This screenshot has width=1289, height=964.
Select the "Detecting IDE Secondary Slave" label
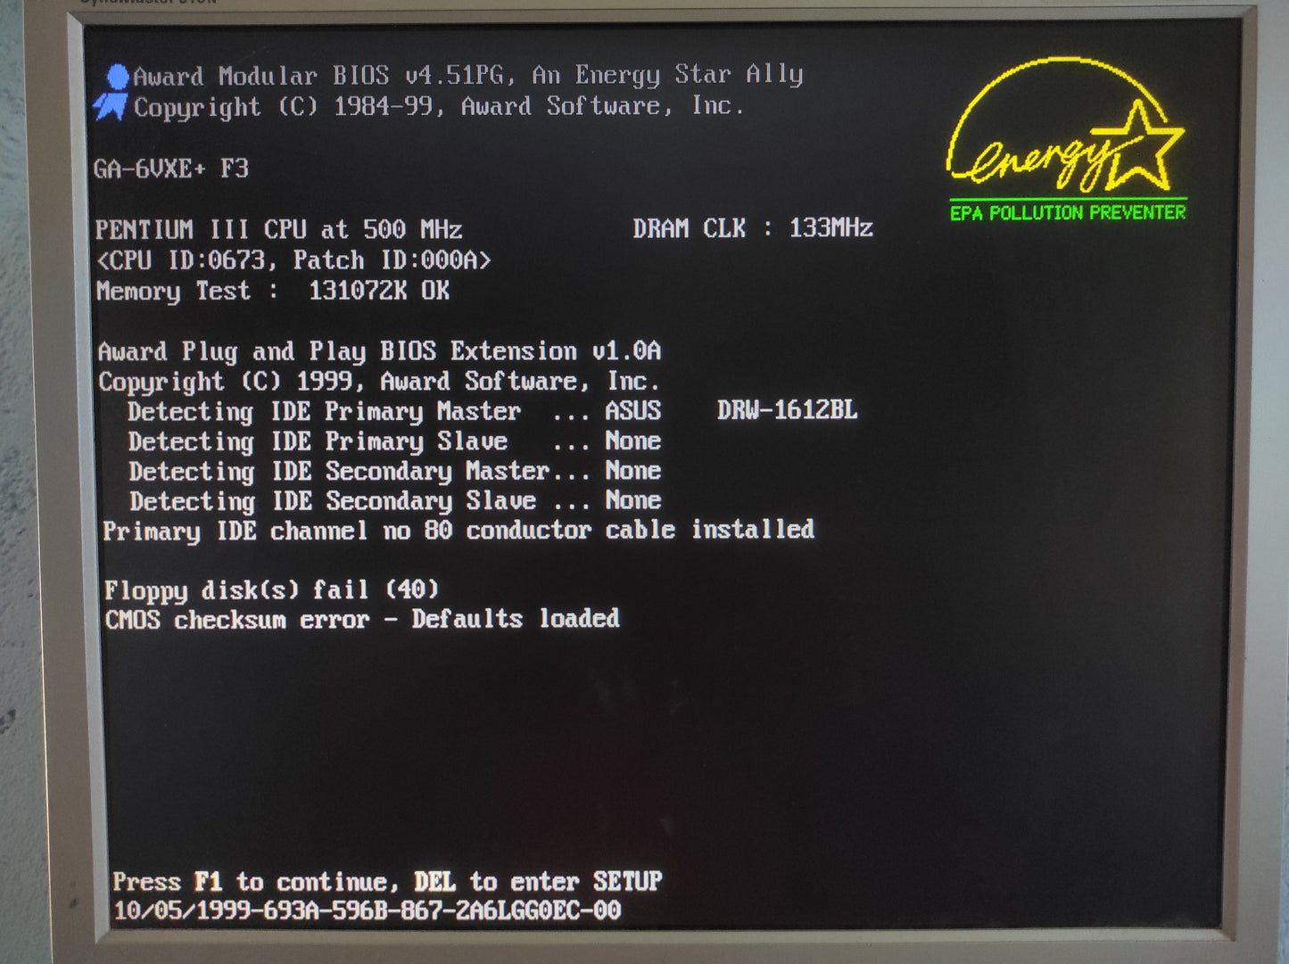click(333, 501)
